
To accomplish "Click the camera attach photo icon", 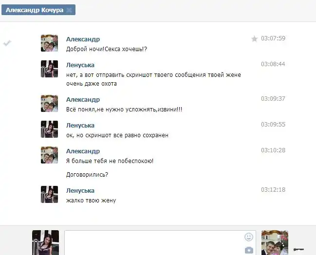I will click(249, 250).
